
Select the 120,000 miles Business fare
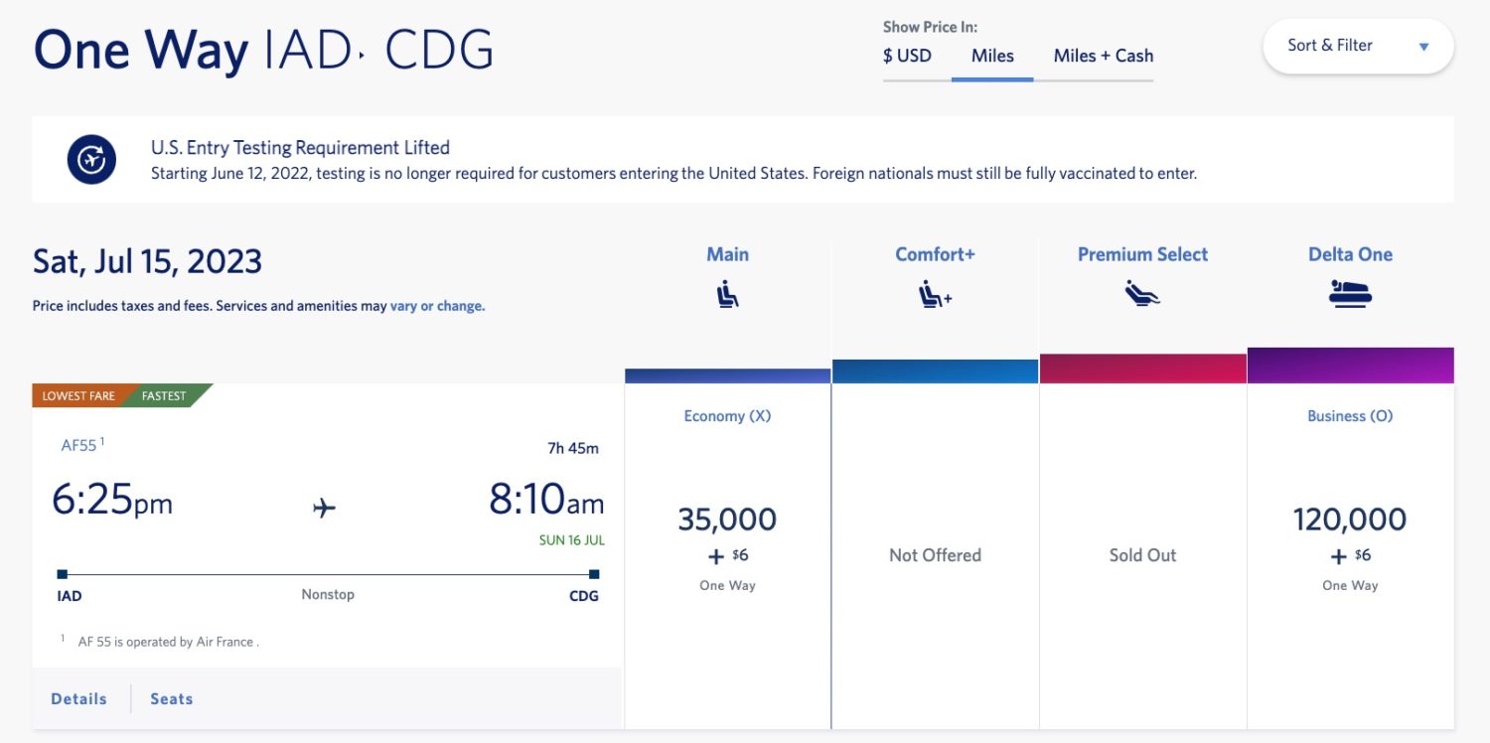pyautogui.click(x=1350, y=519)
